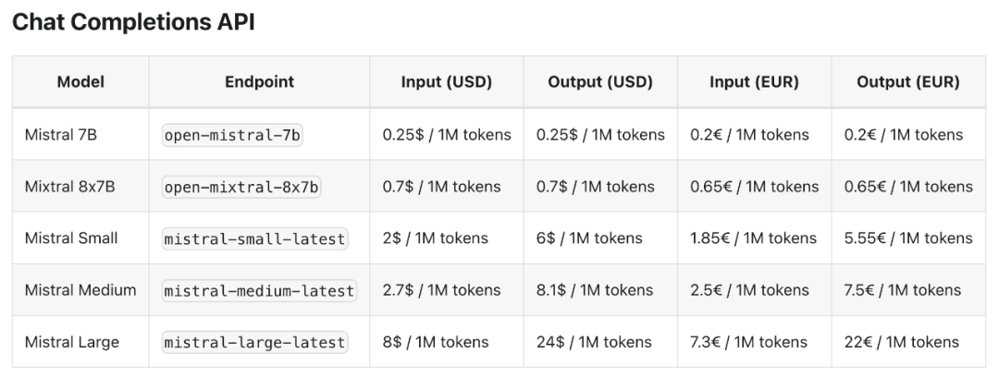
Task: Click the open-mistral-7b endpoint code
Action: [x=232, y=135]
